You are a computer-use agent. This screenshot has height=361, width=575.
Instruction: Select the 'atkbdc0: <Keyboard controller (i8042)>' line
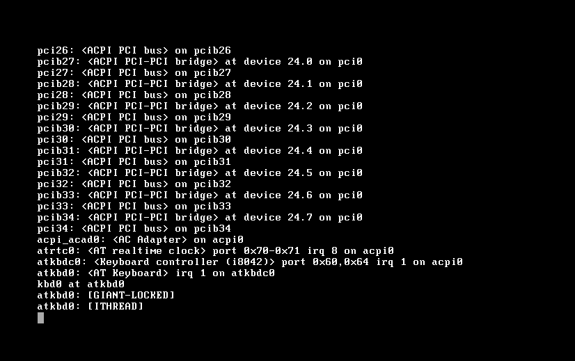[x=250, y=262]
